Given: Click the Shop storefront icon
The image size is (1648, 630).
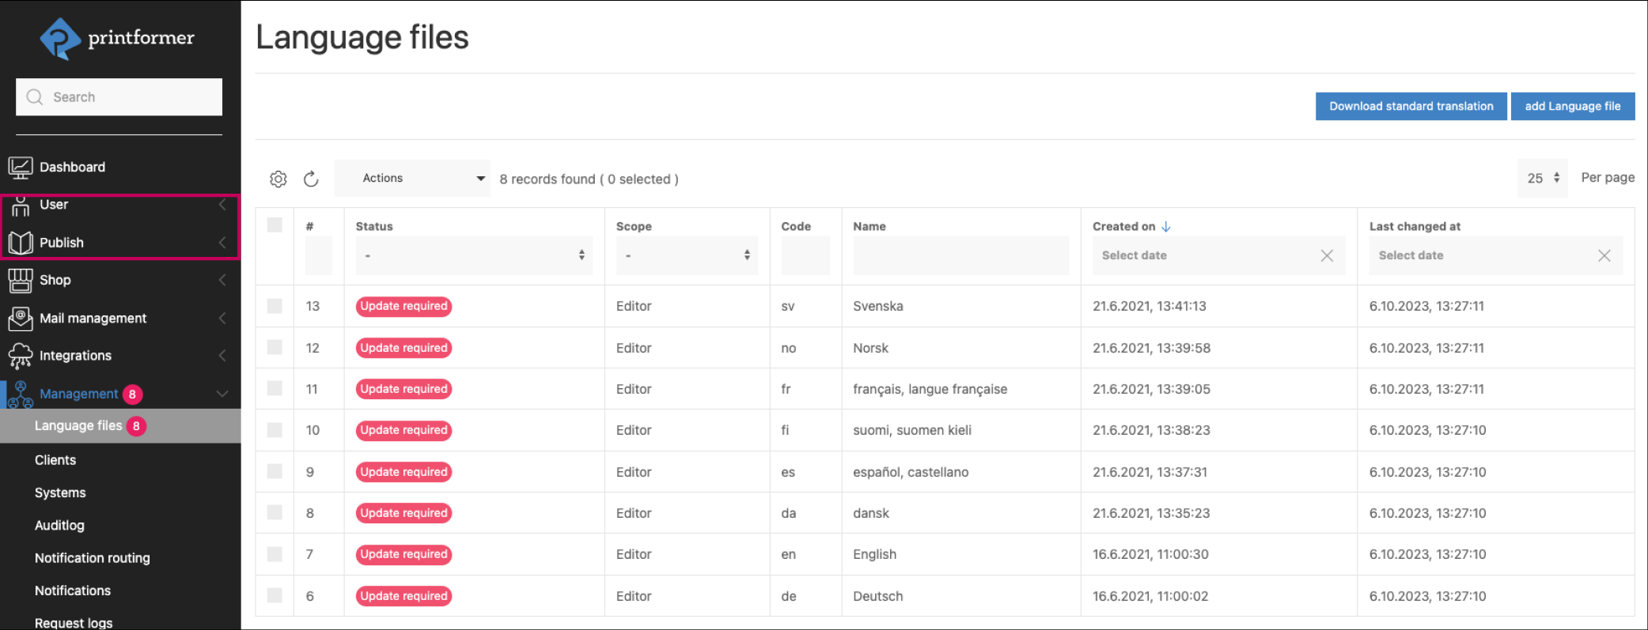Looking at the screenshot, I should pyautogui.click(x=20, y=280).
